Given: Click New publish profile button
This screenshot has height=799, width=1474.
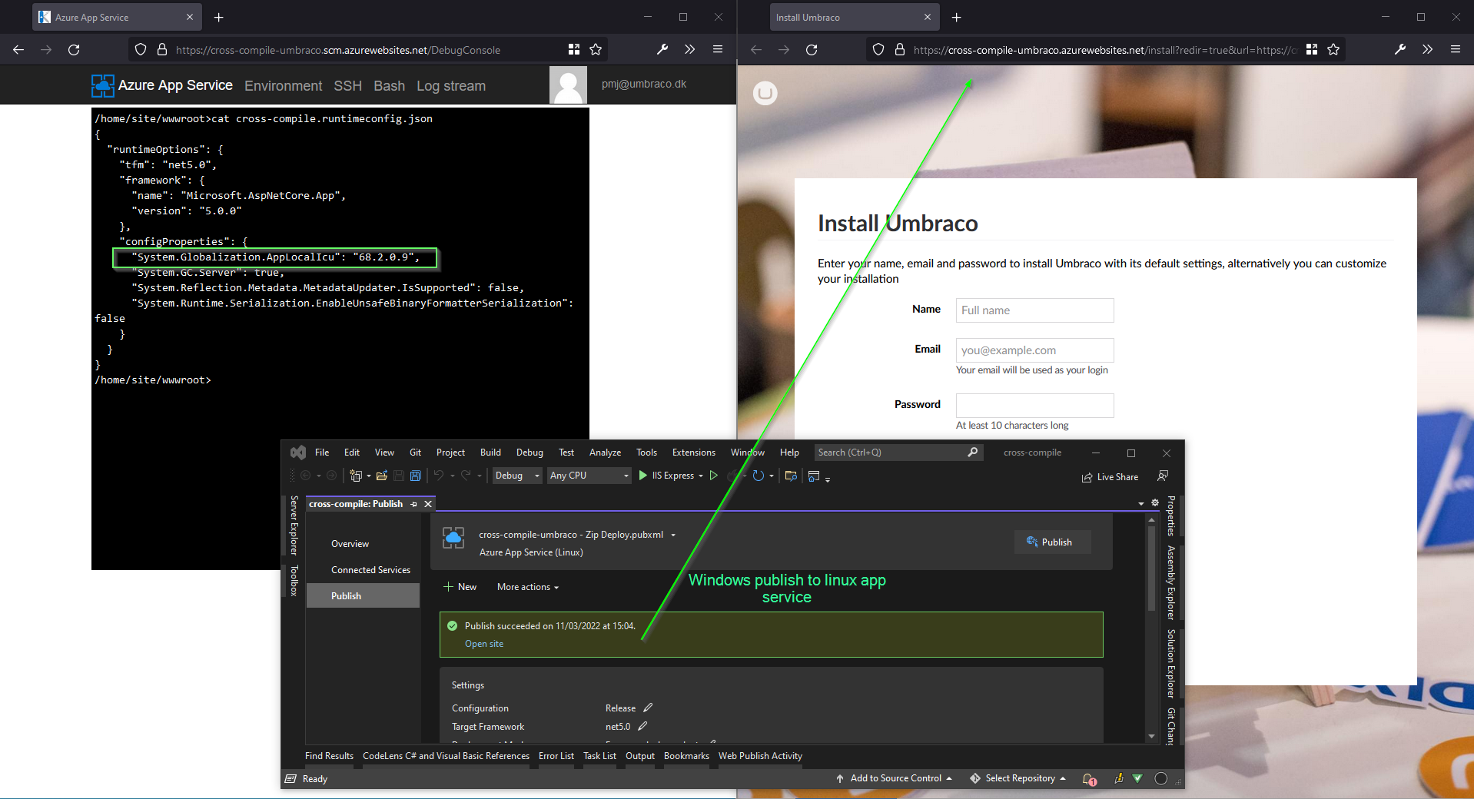Looking at the screenshot, I should (460, 587).
